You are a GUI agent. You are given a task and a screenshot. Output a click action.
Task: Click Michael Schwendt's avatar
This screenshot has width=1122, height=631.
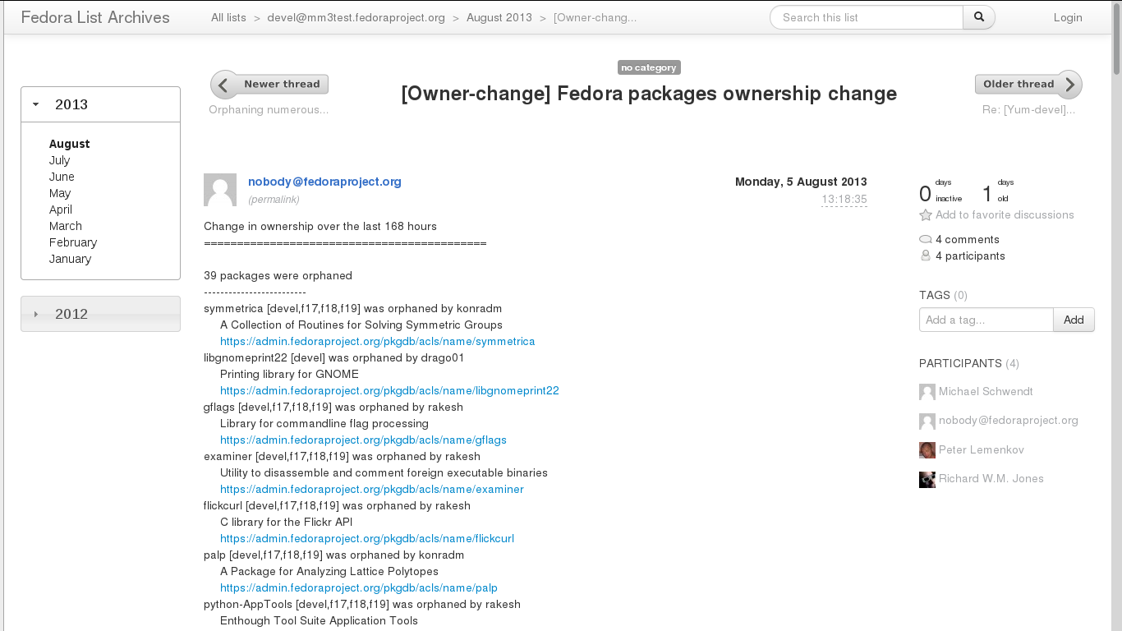(927, 392)
